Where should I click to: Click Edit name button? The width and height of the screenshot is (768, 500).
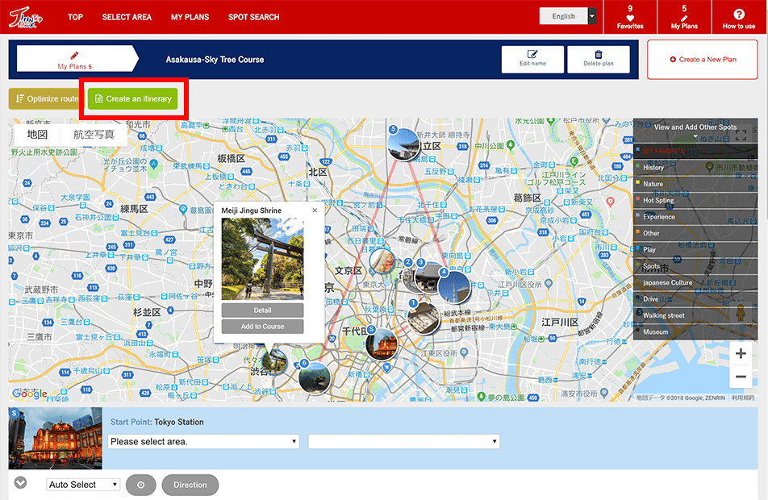point(532,59)
